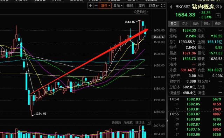The height and width of the screenshot is (138, 224).
Task: Click the 1600.00 price axis label
Action: pyautogui.click(x=159, y=30)
